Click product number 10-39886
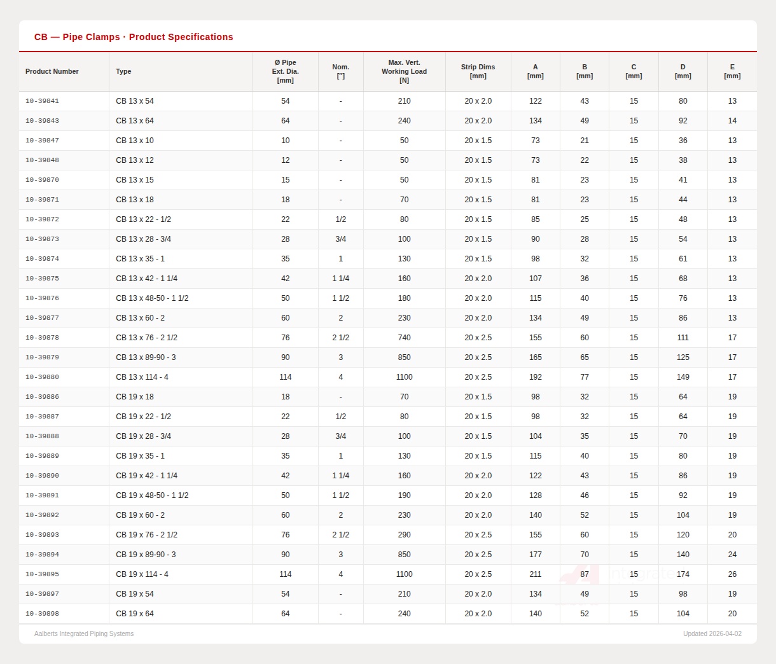The image size is (776, 664). 42,397
